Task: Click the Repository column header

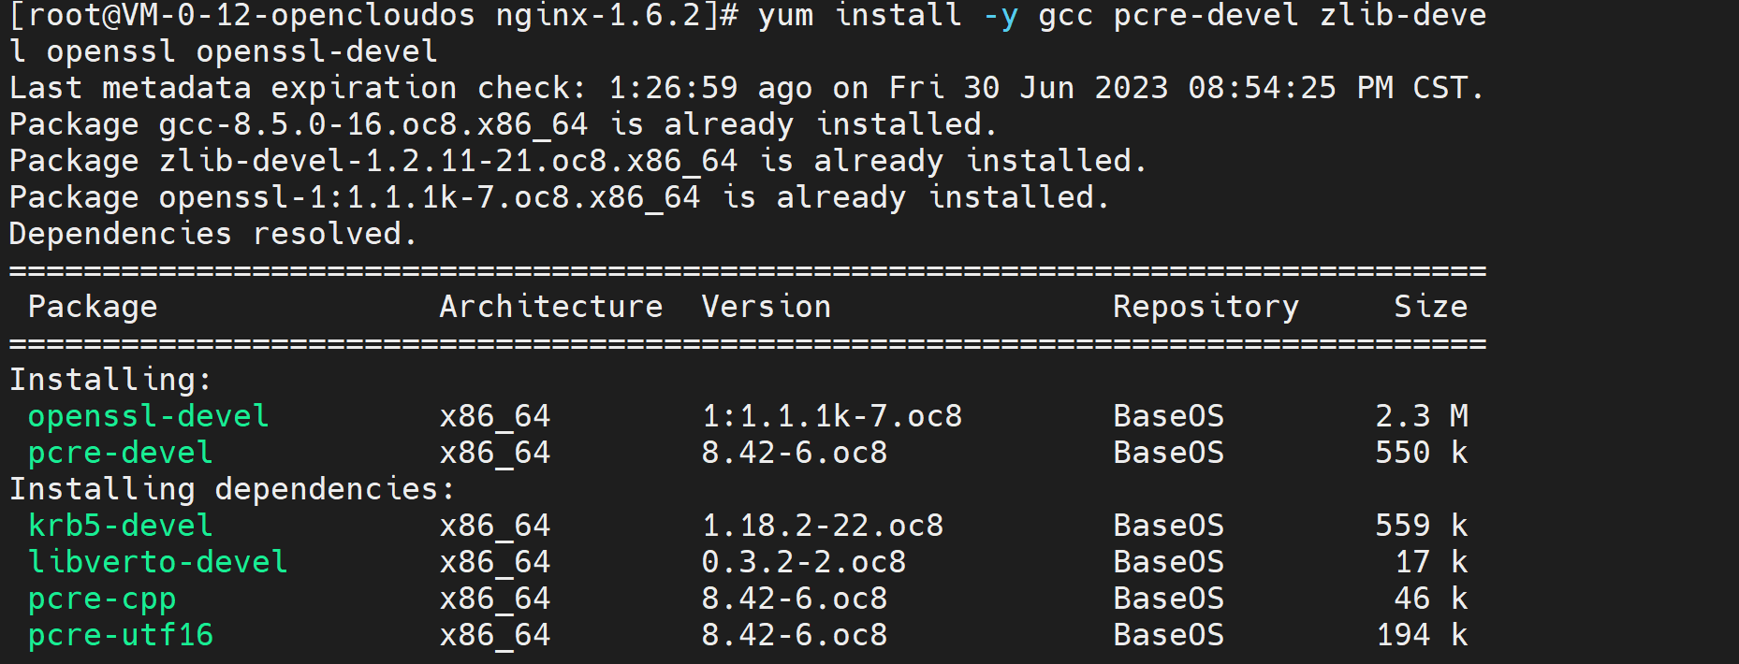Action: pos(1206,307)
